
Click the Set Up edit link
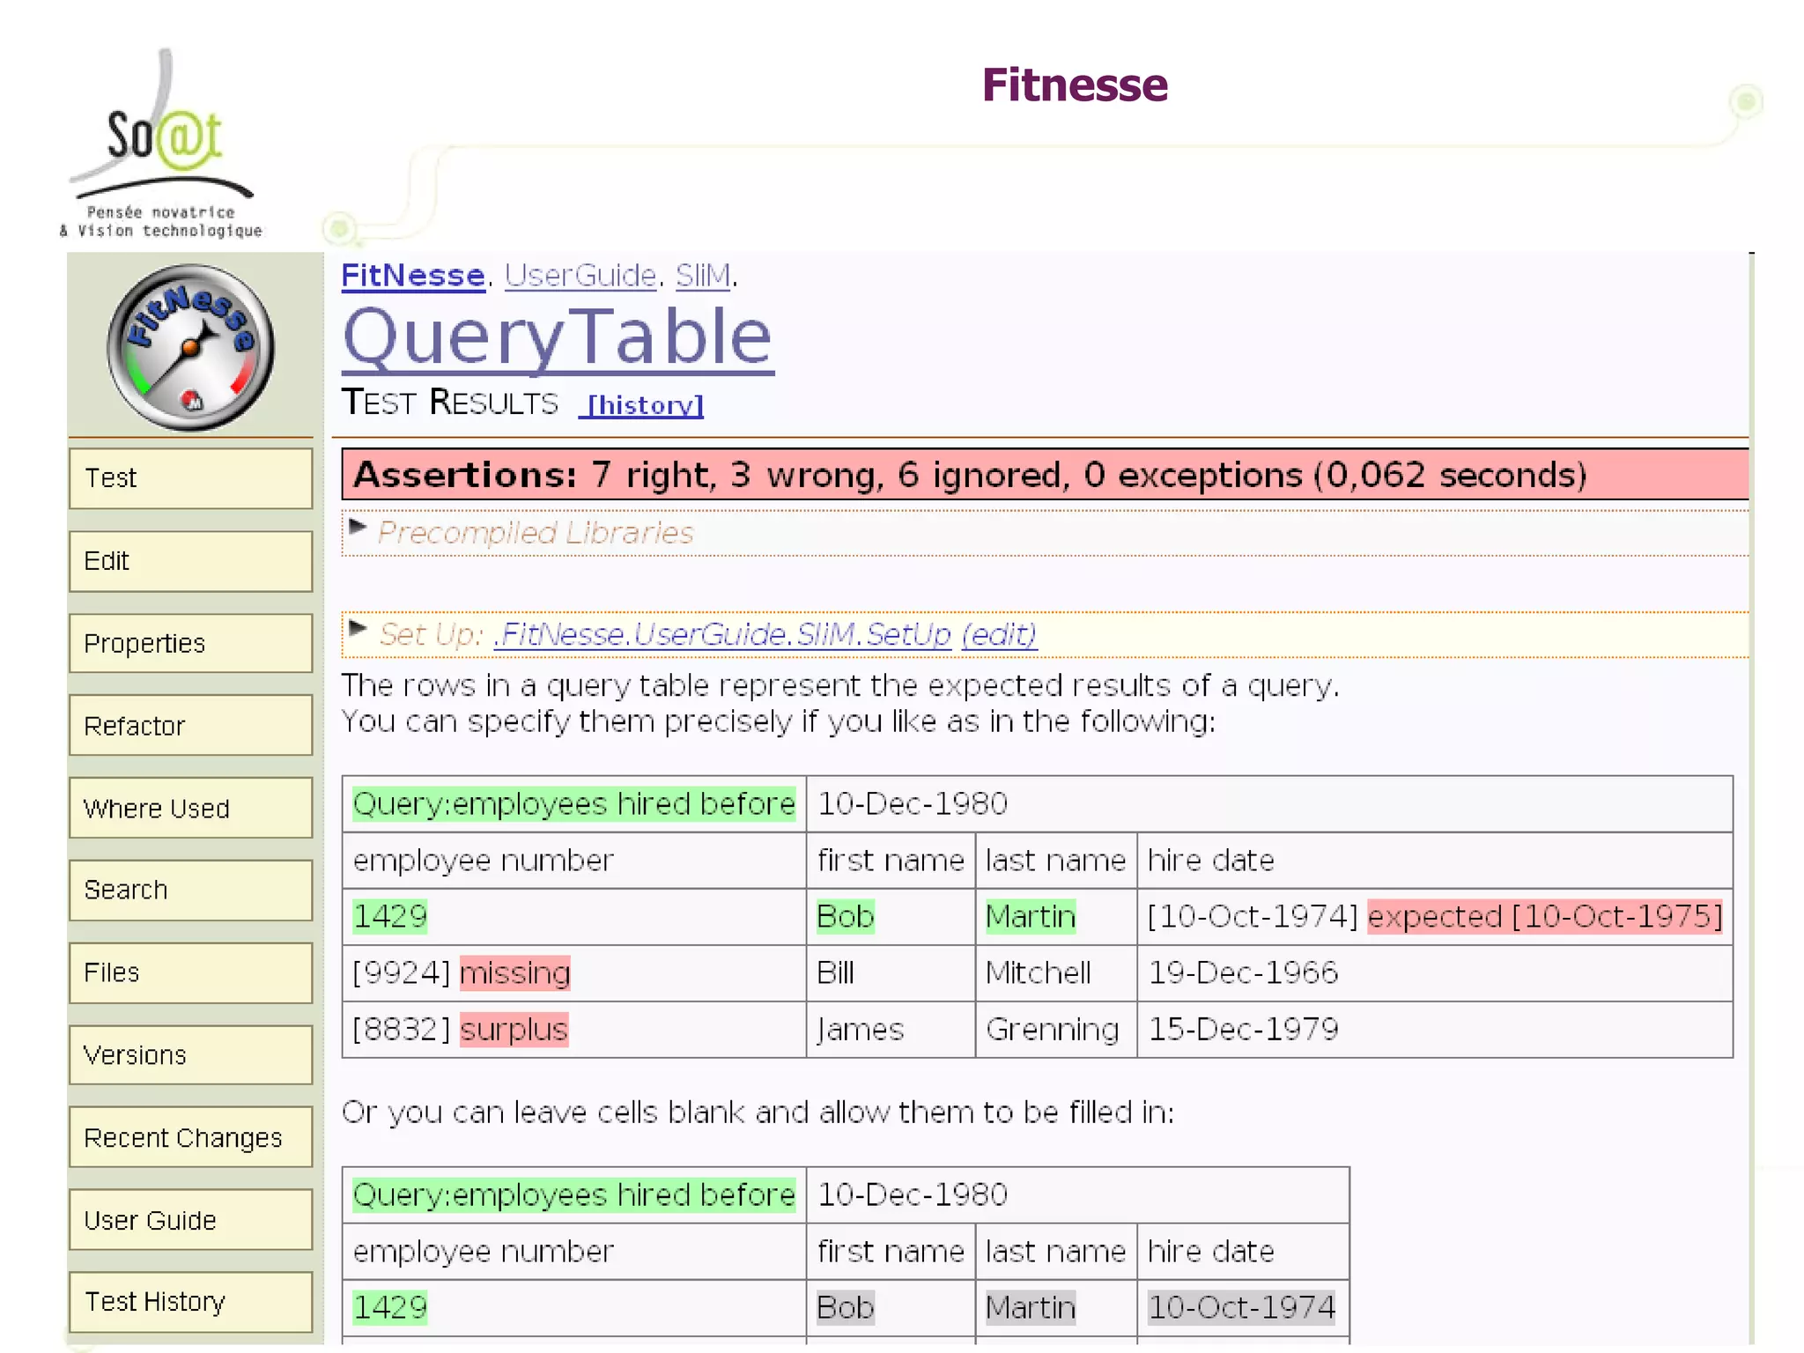click(x=999, y=634)
